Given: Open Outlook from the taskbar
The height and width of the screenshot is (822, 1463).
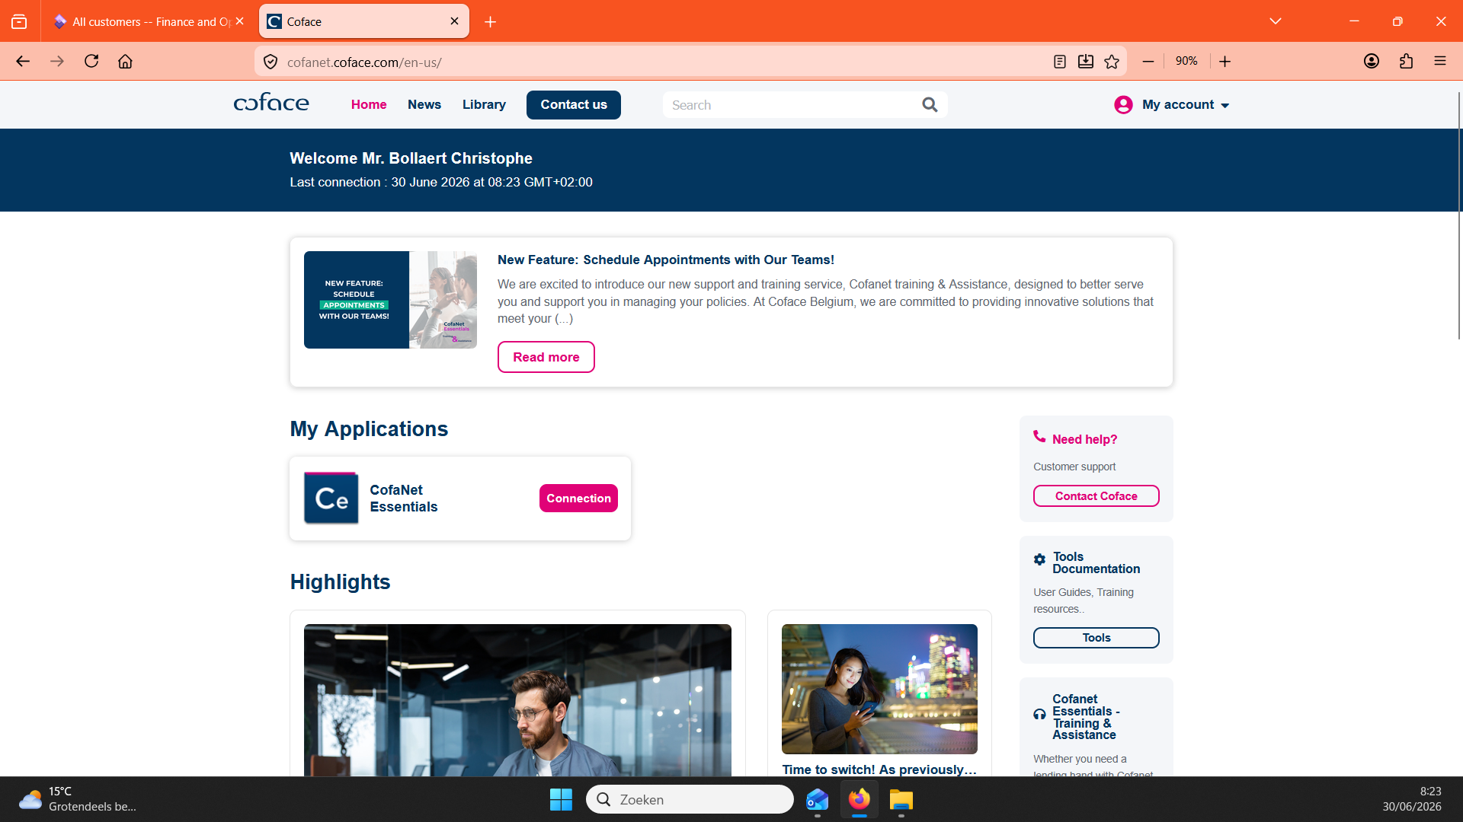Looking at the screenshot, I should 817,799.
